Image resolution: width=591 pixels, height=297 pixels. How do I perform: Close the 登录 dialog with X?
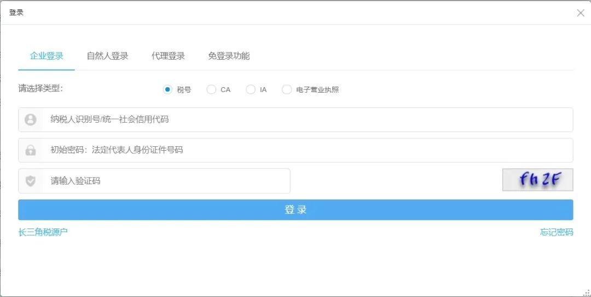click(x=581, y=13)
